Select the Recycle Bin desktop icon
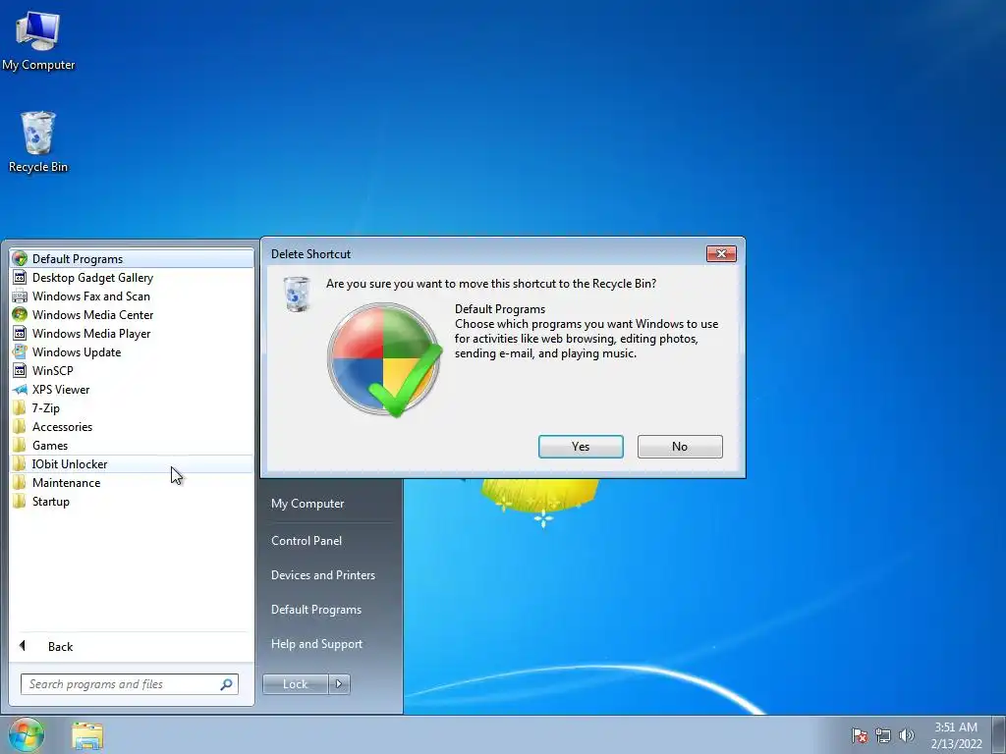This screenshot has height=754, width=1006. [38, 141]
